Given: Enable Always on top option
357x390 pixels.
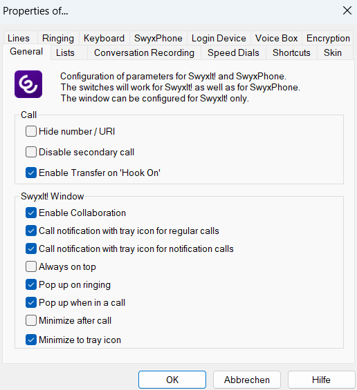Looking at the screenshot, I should [x=31, y=266].
